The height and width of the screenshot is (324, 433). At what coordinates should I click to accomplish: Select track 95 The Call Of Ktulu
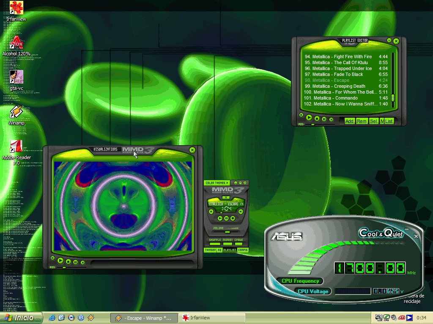click(x=346, y=62)
